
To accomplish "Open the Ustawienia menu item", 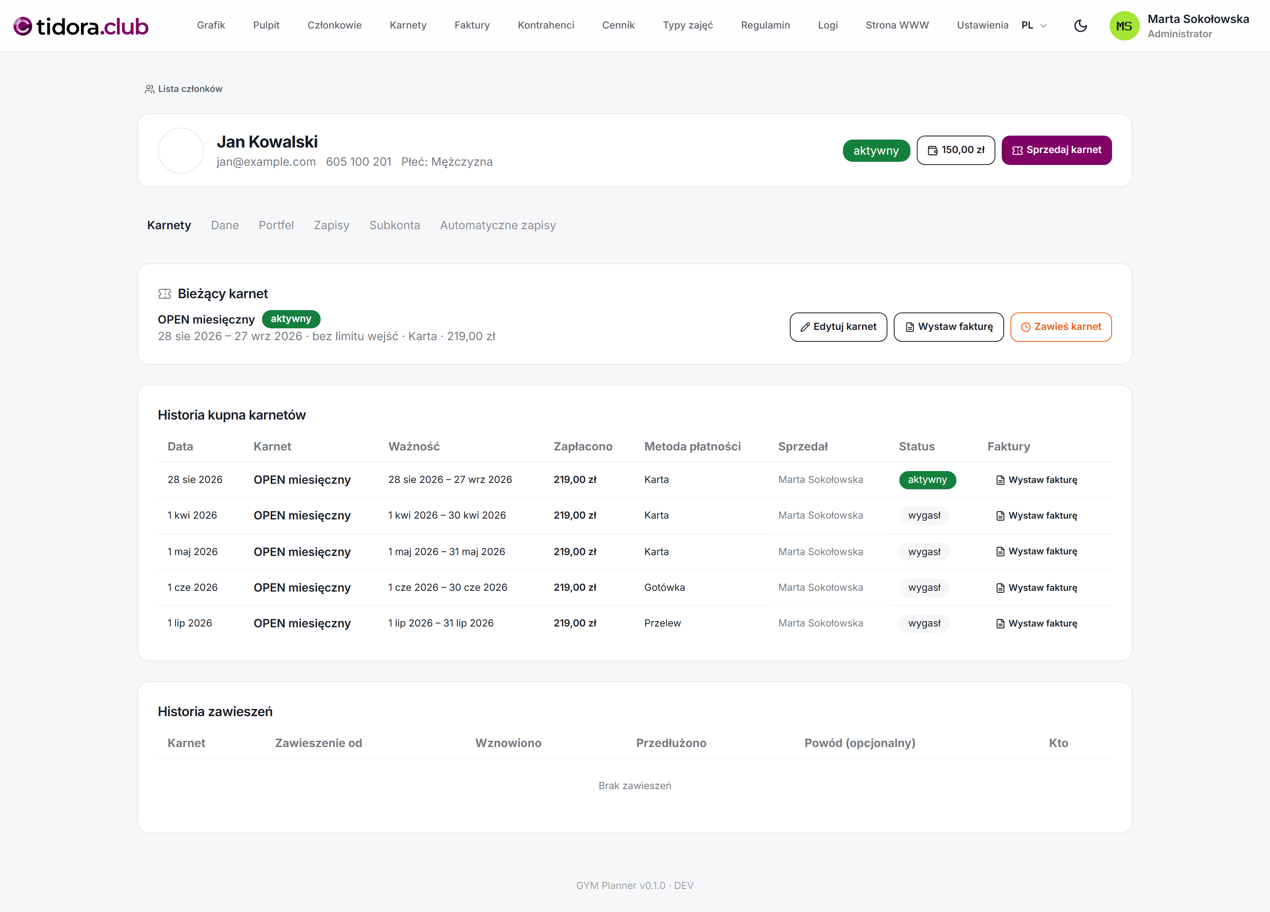I will coord(982,25).
